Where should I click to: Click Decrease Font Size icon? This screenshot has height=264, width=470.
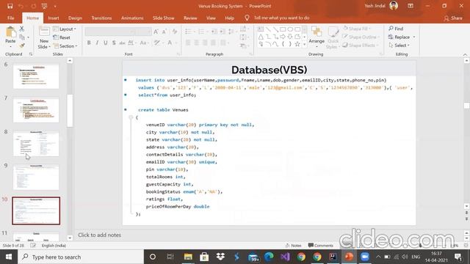[164, 32]
